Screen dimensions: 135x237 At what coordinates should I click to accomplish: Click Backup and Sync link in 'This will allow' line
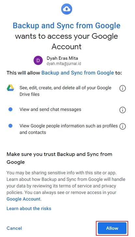[x=78, y=73]
